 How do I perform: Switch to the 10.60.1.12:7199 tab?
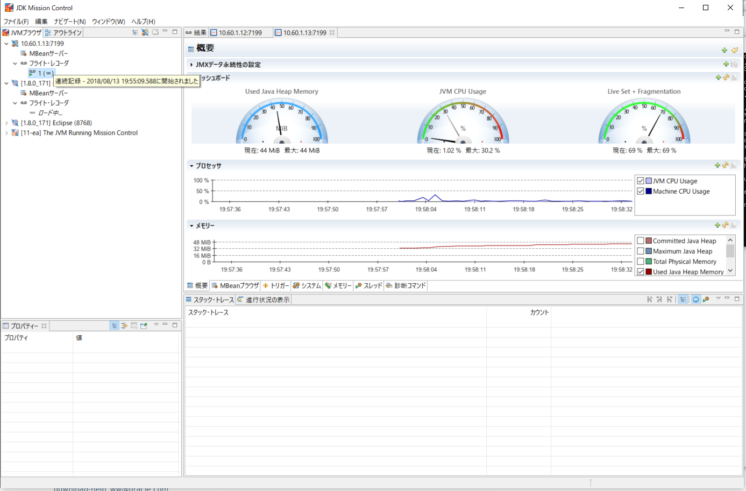tap(240, 32)
